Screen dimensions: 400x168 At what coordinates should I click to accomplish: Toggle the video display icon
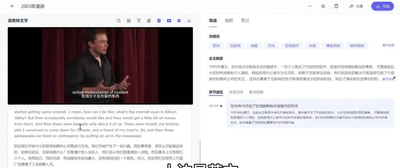click(x=169, y=21)
